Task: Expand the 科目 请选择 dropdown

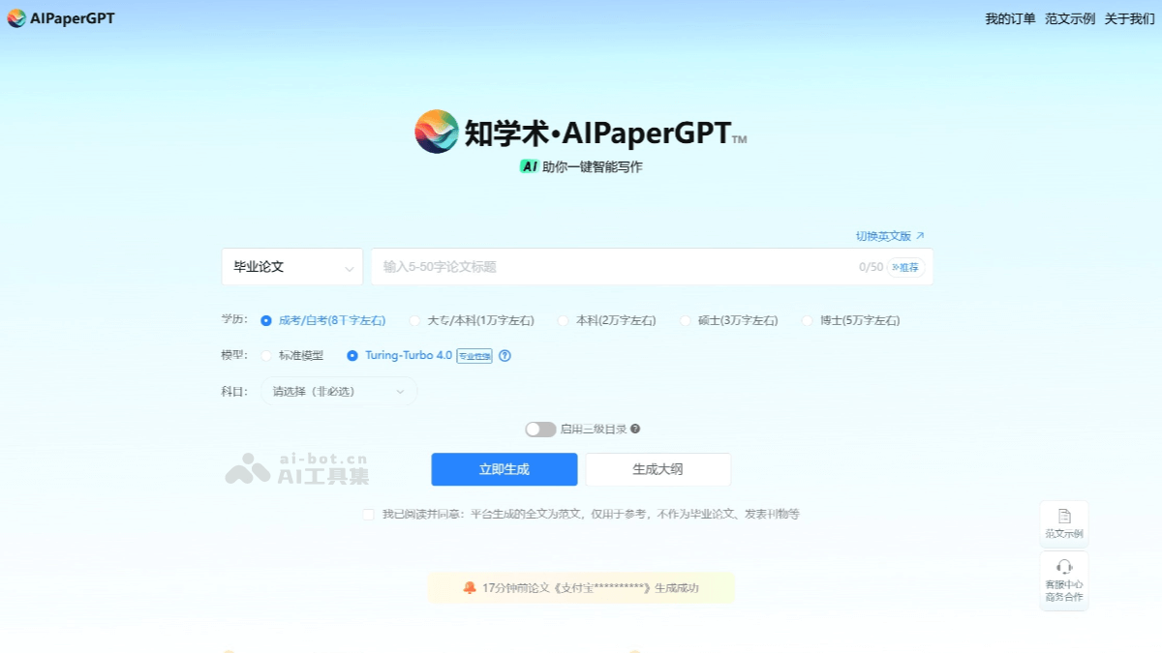Action: click(339, 392)
